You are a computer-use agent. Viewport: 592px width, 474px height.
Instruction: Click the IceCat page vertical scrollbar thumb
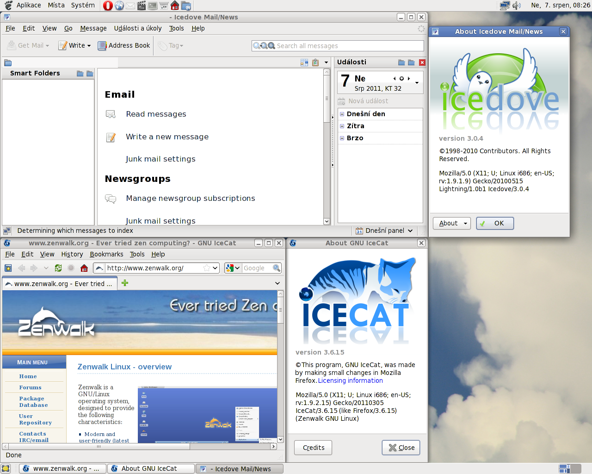pyautogui.click(x=280, y=310)
